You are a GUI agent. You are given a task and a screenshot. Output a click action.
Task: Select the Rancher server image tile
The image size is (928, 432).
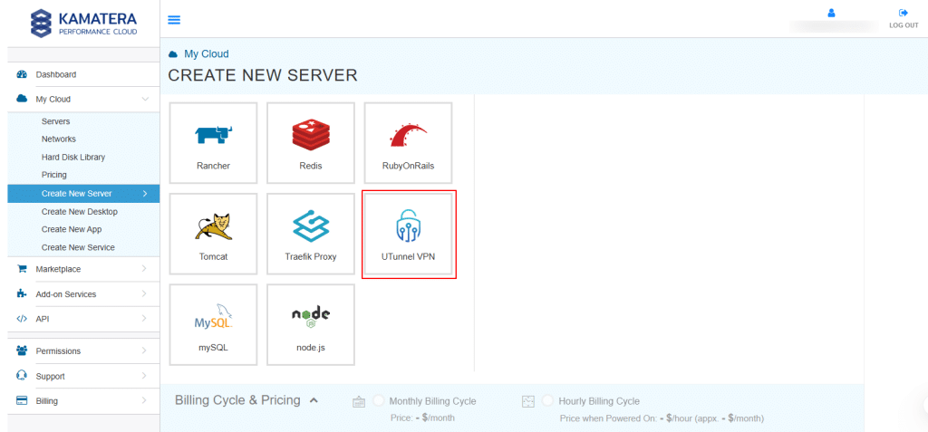pyautogui.click(x=213, y=142)
